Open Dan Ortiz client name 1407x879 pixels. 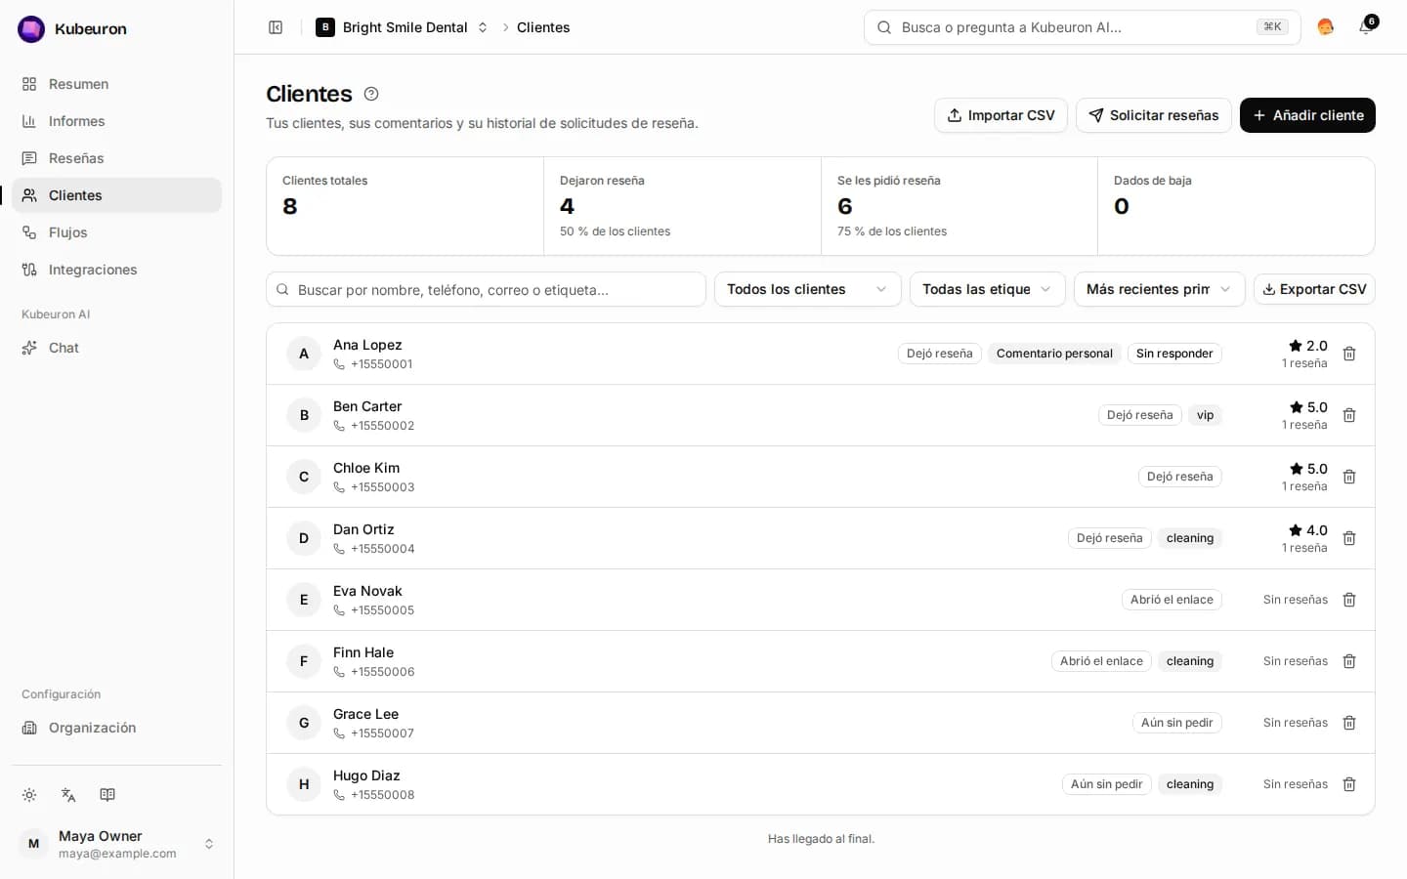[363, 529]
